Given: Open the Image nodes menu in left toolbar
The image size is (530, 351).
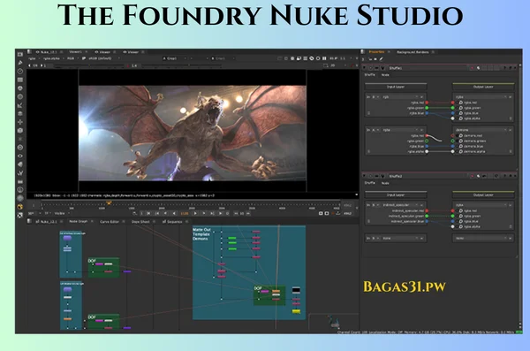Looking at the screenshot, I should coord(20,54).
